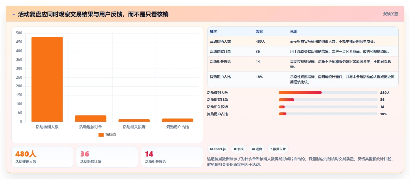Click y-axis tick 500
This screenshot has height=179, width=410.
[x=19, y=33]
